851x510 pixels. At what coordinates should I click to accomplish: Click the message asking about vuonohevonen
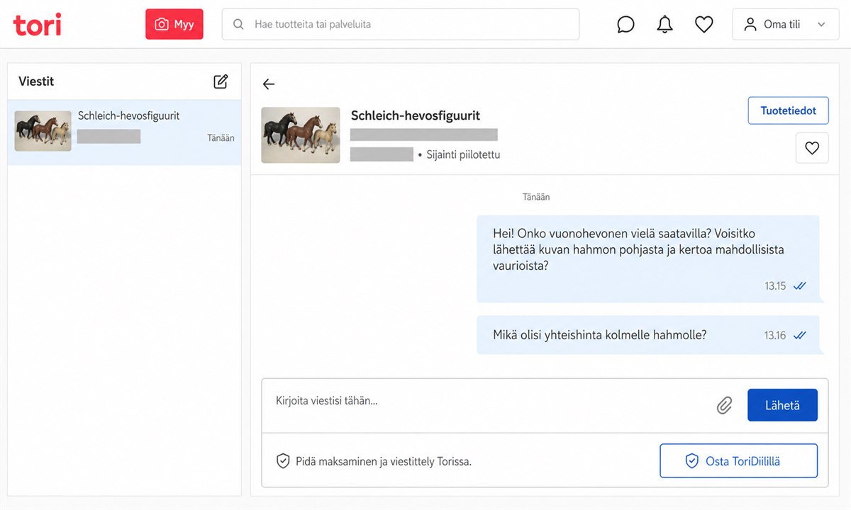(x=648, y=259)
